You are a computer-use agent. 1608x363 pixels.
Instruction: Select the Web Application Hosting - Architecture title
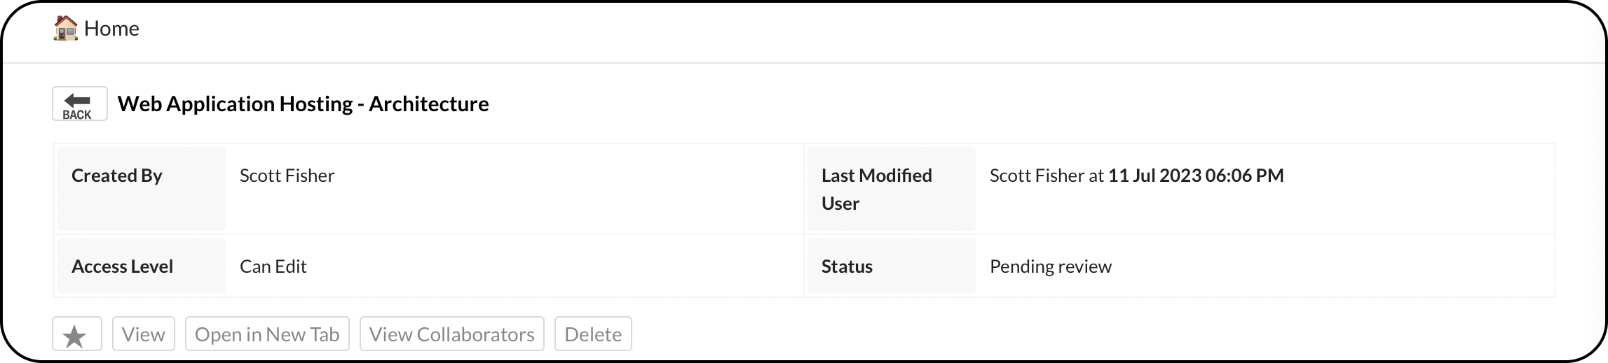coord(304,104)
